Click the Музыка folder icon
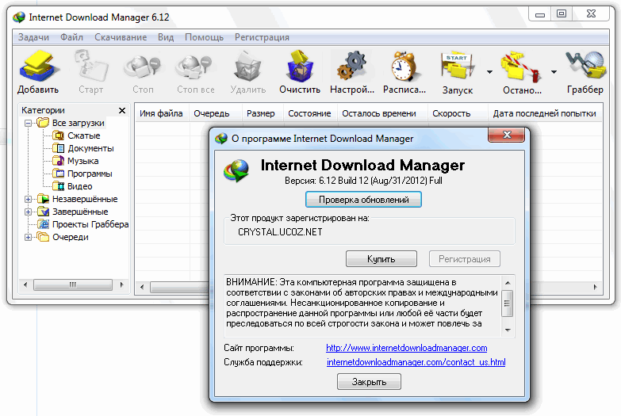The height and width of the screenshot is (416, 621). (x=59, y=161)
